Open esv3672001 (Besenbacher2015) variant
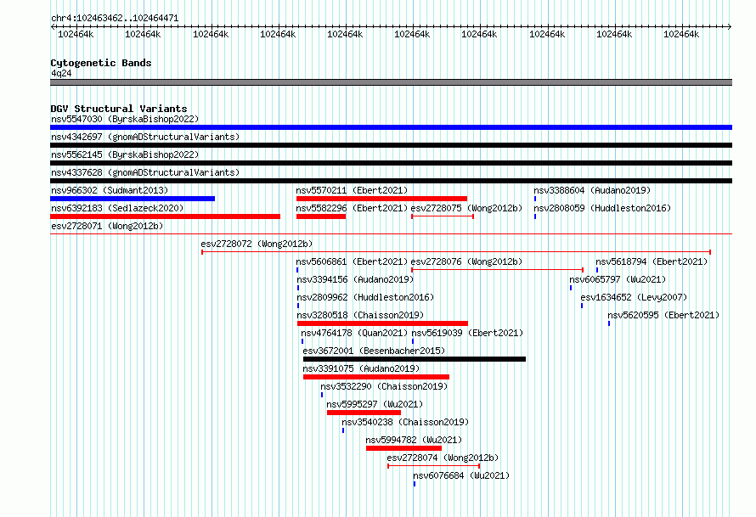Image resolution: width=756 pixels, height=517 pixels. [374, 351]
